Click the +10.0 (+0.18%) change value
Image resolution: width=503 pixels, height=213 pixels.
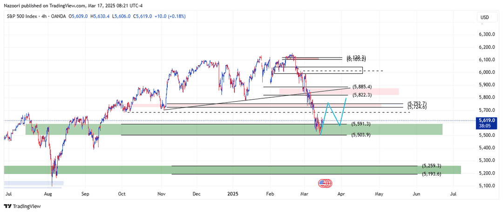tap(170, 16)
